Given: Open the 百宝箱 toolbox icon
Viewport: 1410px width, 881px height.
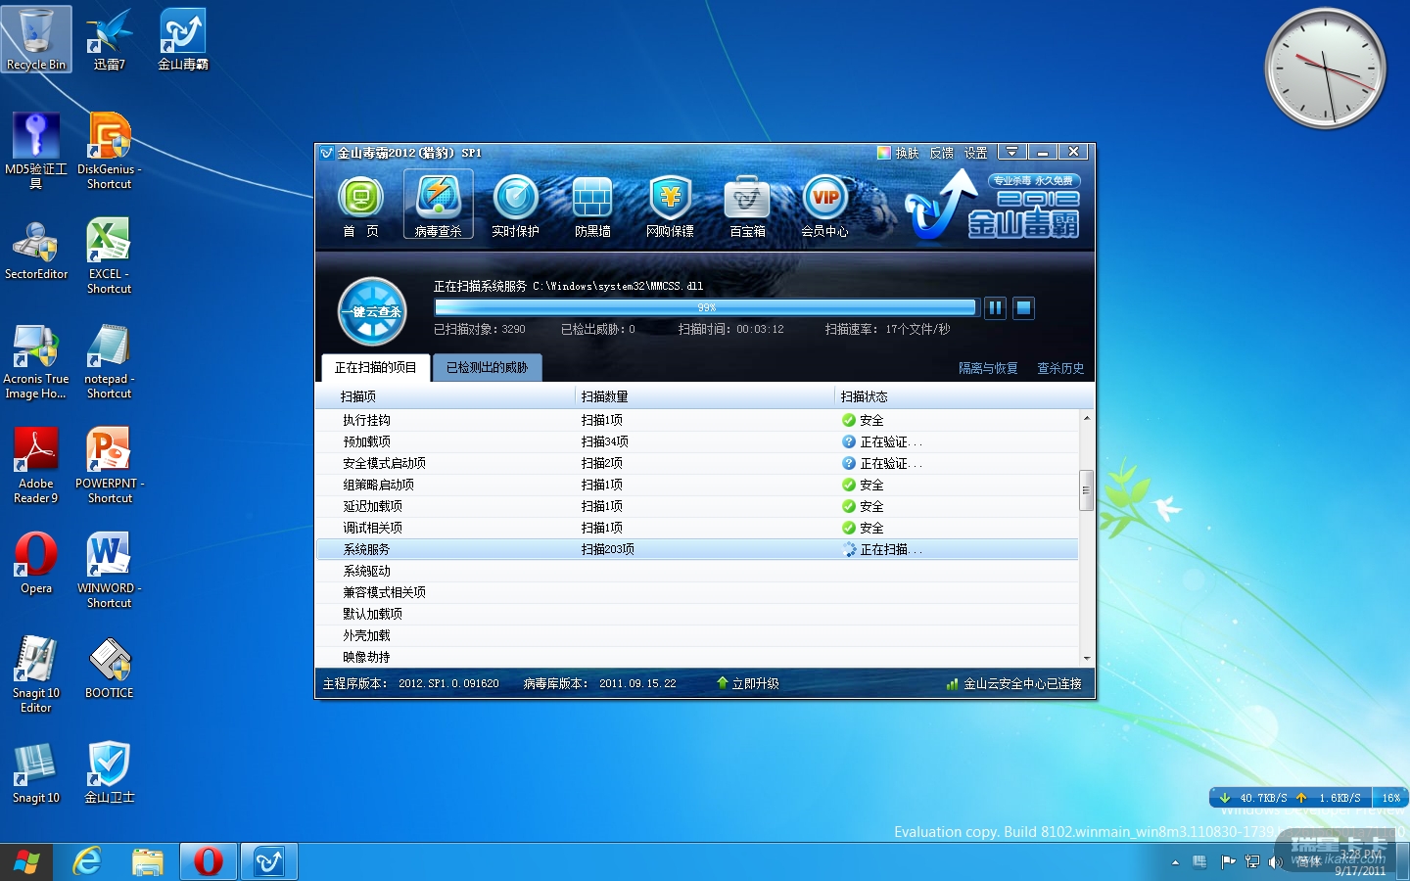Looking at the screenshot, I should click(x=747, y=206).
